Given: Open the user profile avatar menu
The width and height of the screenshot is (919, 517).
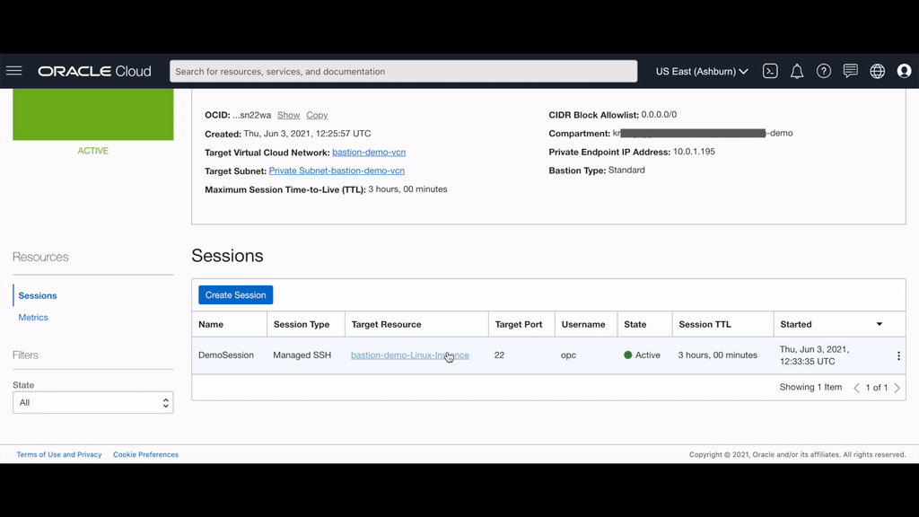Looking at the screenshot, I should click(904, 71).
